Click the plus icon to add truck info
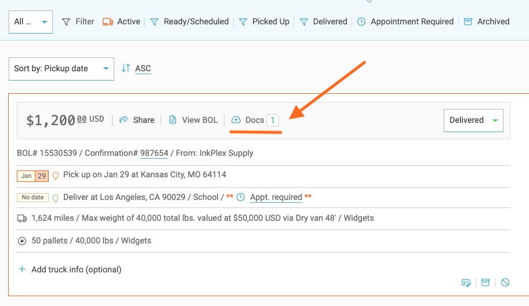The height and width of the screenshot is (306, 529). pos(22,269)
